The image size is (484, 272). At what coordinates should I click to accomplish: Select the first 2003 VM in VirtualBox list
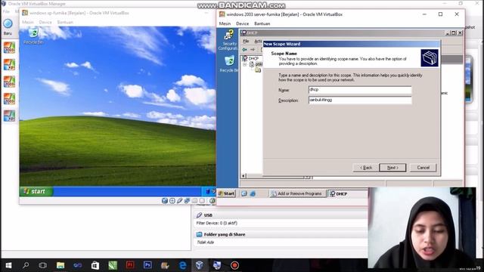(9, 48)
